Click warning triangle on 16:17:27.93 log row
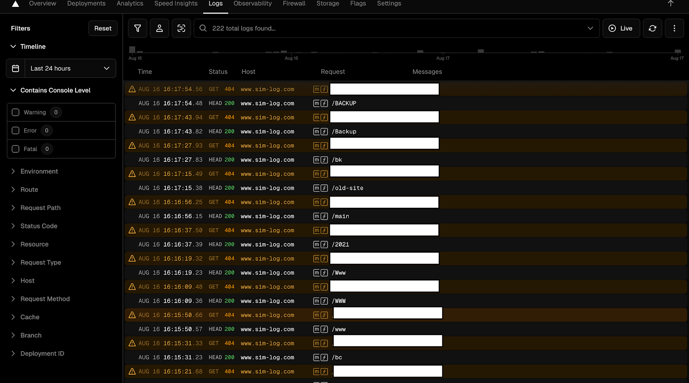The width and height of the screenshot is (689, 383). tap(132, 145)
